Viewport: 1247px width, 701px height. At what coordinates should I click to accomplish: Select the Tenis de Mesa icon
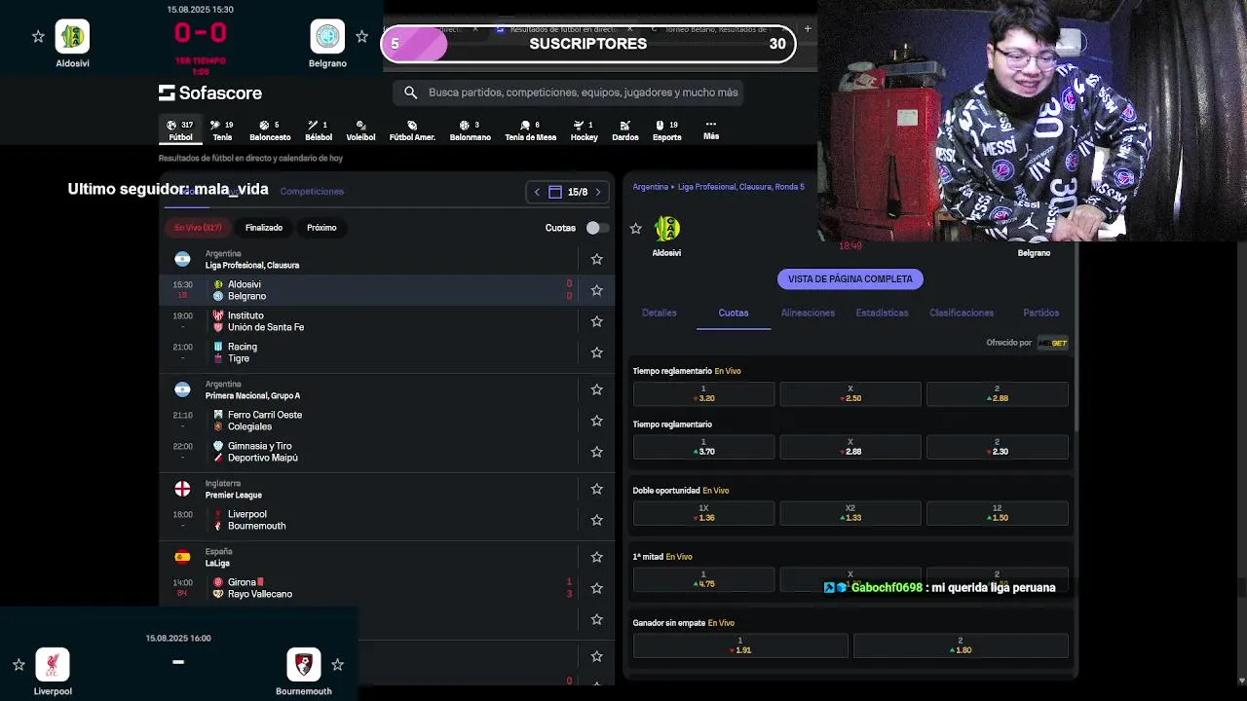tap(530, 130)
